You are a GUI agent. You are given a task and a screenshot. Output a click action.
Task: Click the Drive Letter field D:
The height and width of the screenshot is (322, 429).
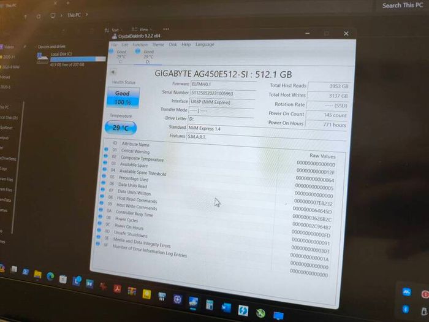(x=221, y=119)
